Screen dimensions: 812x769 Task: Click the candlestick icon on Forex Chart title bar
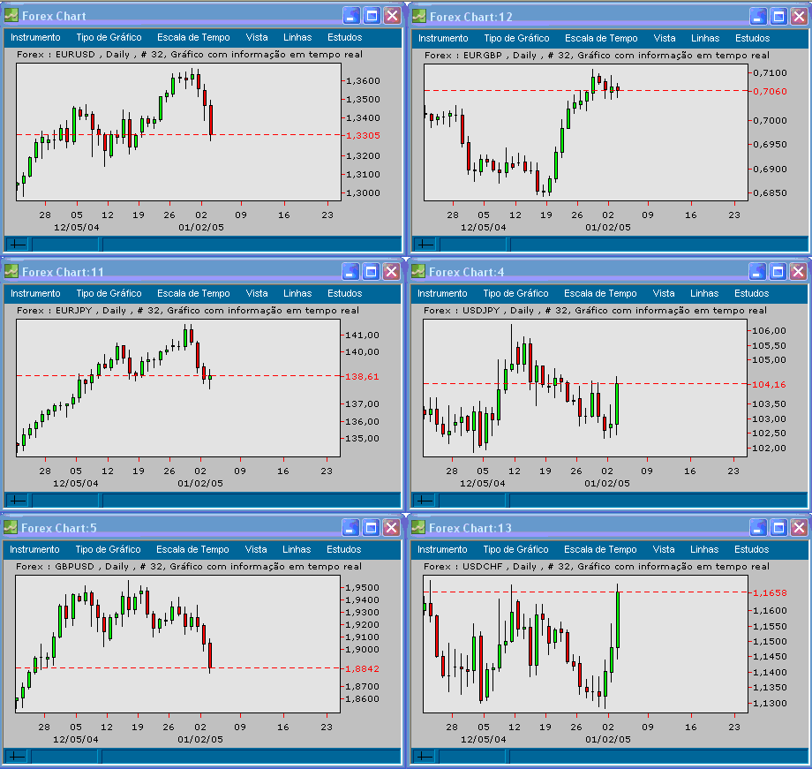(x=10, y=15)
